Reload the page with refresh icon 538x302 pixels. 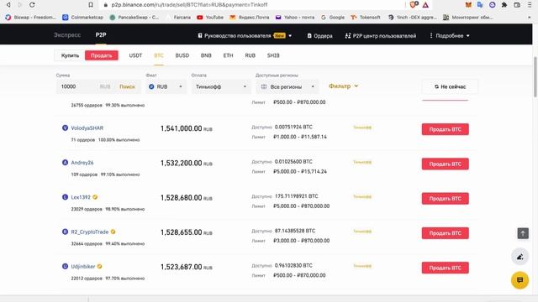pyautogui.click(x=32, y=5)
